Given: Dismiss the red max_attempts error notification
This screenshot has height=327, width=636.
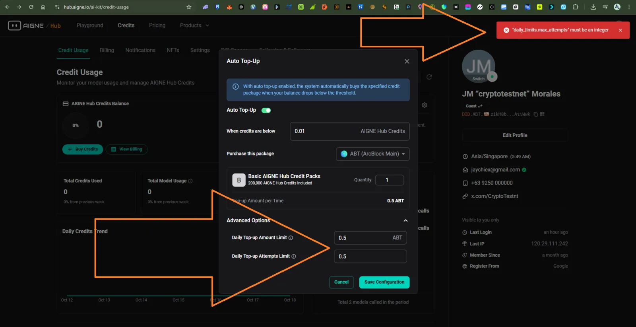Looking at the screenshot, I should (x=620, y=30).
